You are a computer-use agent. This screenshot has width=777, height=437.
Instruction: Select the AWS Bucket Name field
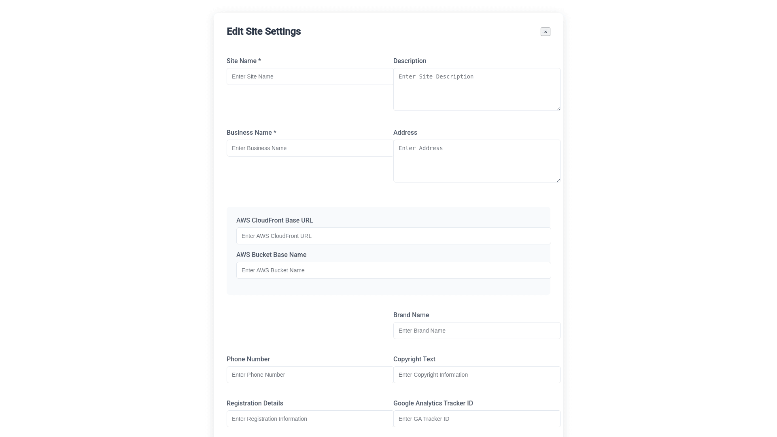pyautogui.click(x=393, y=270)
